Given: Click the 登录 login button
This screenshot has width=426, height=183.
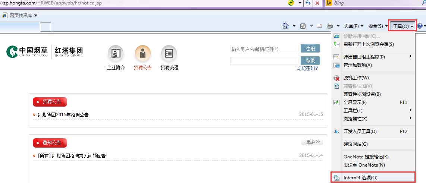Looking at the screenshot, I should [310, 60].
